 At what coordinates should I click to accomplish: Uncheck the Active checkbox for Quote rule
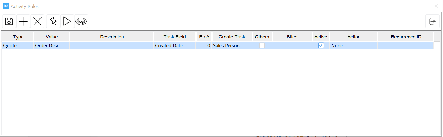pos(321,45)
